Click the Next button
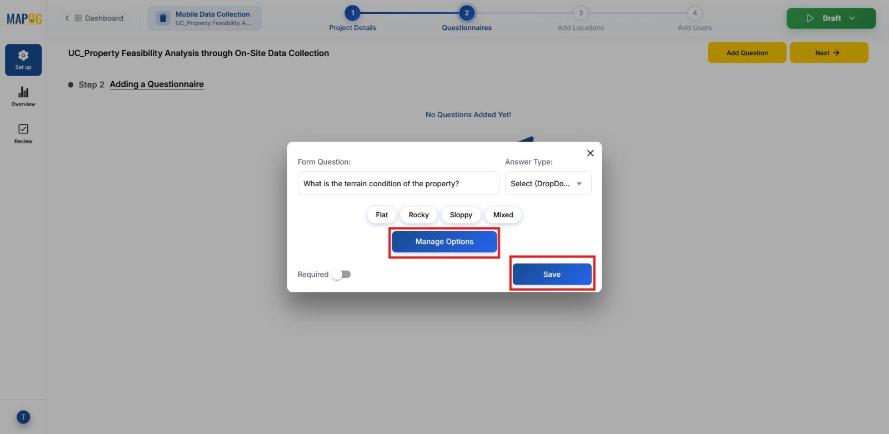Screen dimensions: 889x434 pyautogui.click(x=828, y=53)
